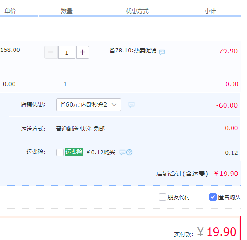Open the comment bubble beside 热卖促销
Screen dimensions: 247x240
(x=162, y=52)
